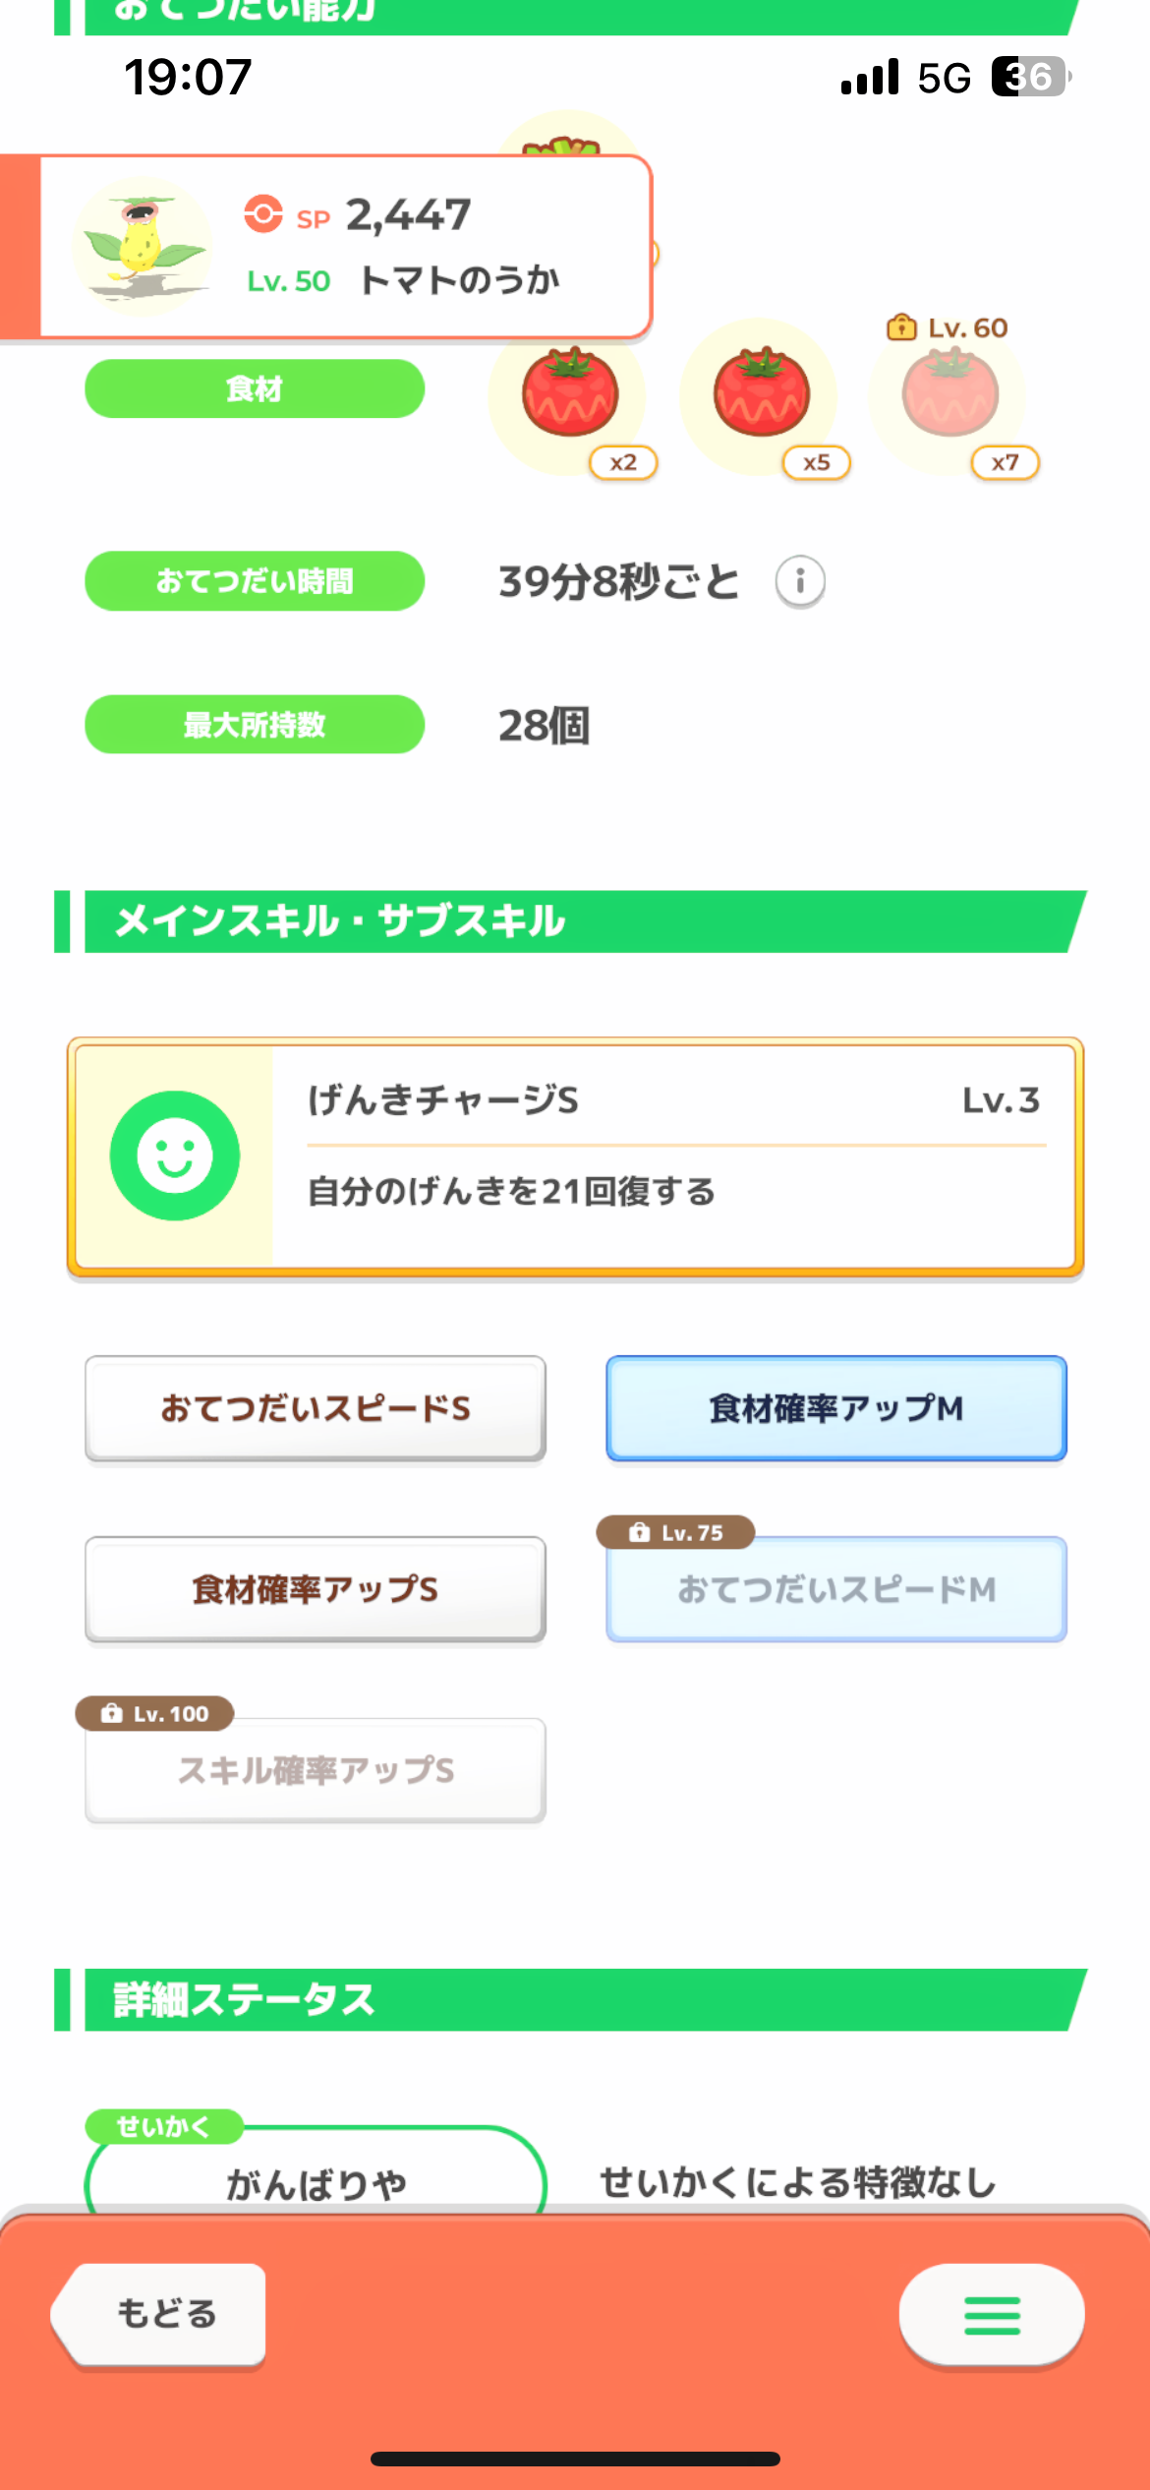1150x2490 pixels.
Task: Tap the locked スキル確率アップS sub skill
Action: point(316,1770)
